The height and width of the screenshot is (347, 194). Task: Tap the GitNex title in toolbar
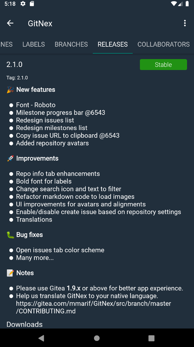(40, 23)
